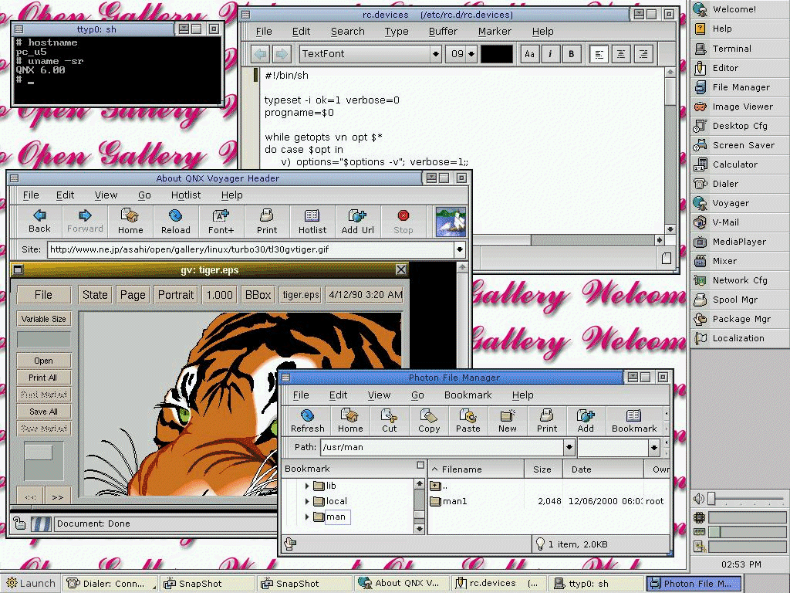Increase font with Font+ in Voyager

click(x=221, y=222)
